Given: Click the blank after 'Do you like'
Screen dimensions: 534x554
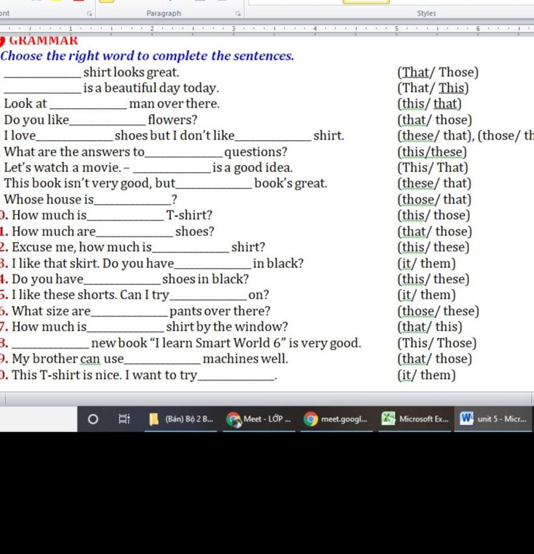Looking at the screenshot, I should pos(108,121).
